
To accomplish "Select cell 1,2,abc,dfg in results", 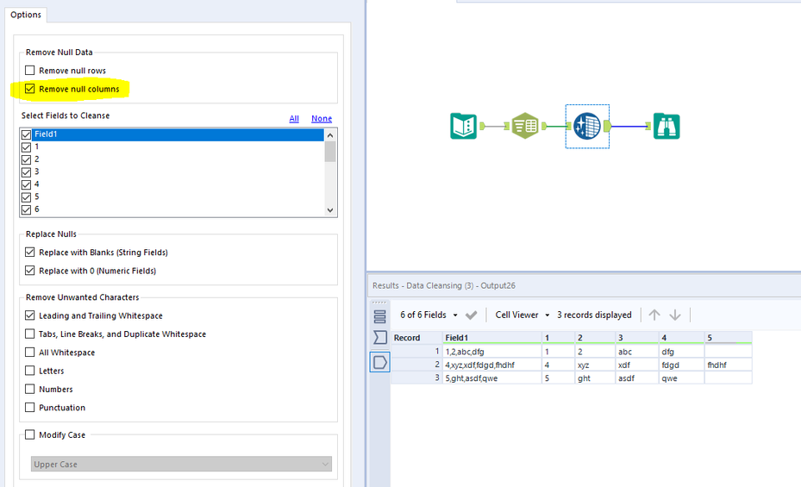I will coord(492,352).
